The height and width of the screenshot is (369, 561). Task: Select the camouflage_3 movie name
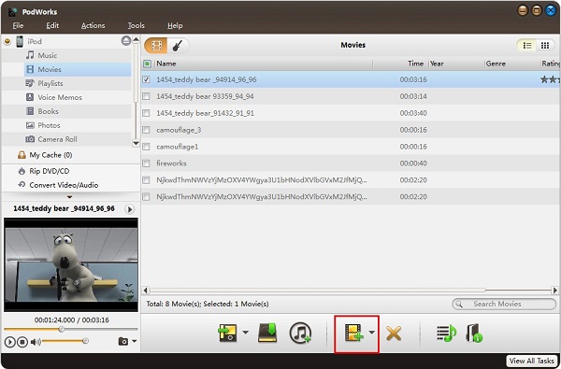[x=179, y=130]
